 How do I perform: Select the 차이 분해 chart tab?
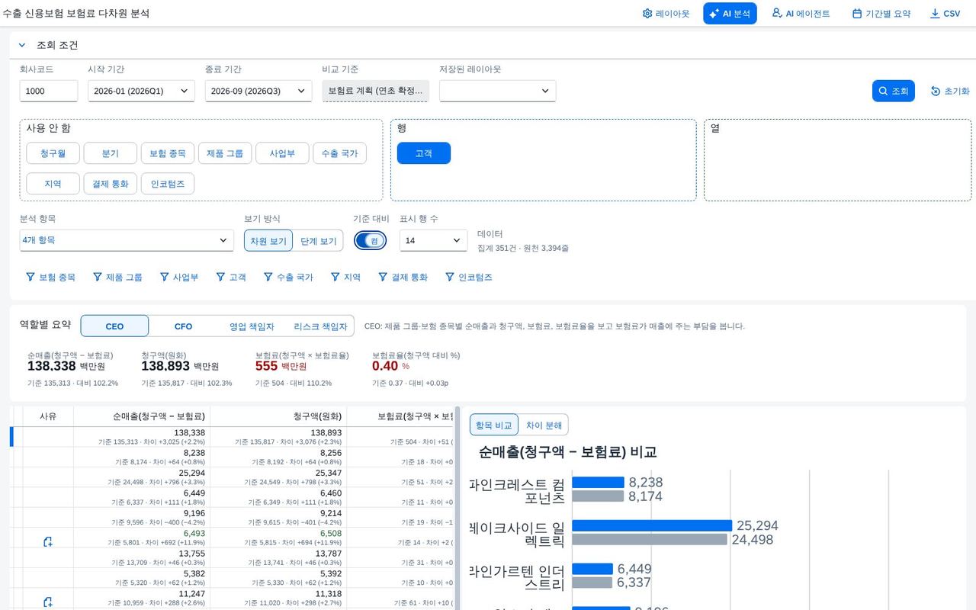click(544, 425)
